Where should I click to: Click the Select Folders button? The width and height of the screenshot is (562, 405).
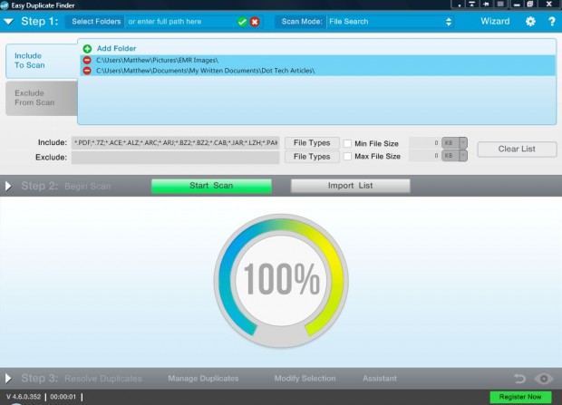(96, 22)
